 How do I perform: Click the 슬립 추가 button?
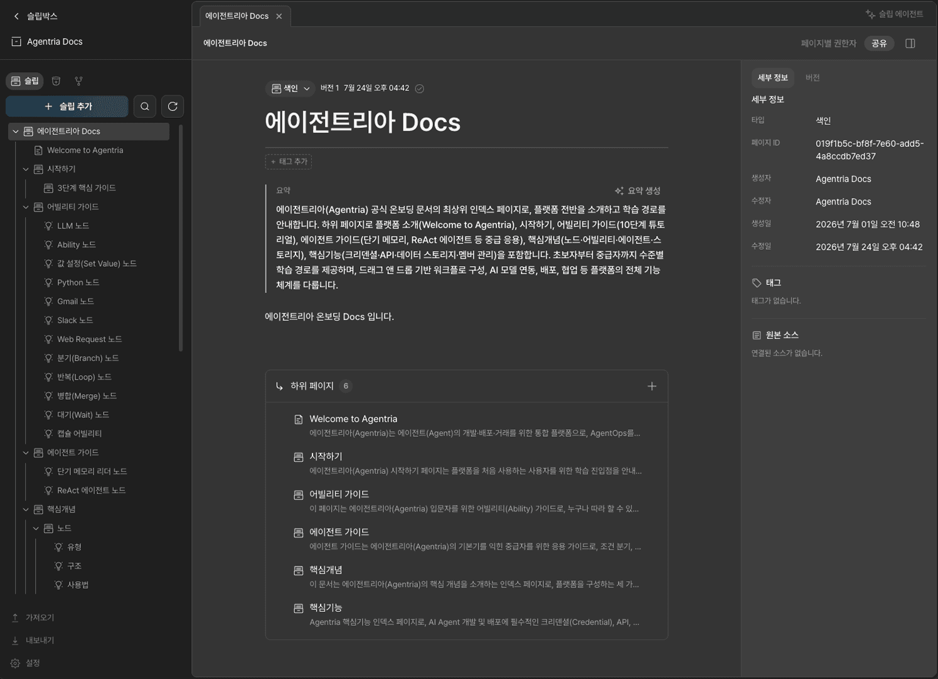[67, 107]
